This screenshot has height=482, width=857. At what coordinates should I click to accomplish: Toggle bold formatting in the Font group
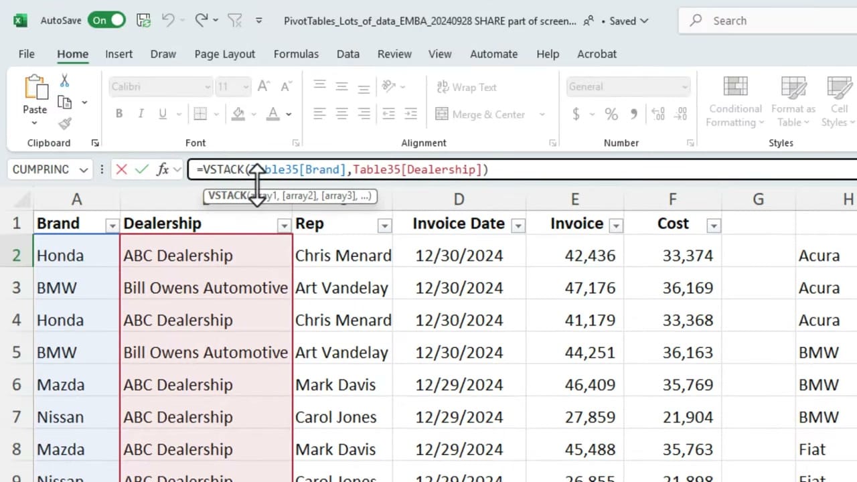tap(119, 113)
